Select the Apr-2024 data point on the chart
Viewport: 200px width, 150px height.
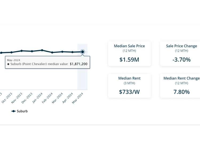click(x=72, y=52)
